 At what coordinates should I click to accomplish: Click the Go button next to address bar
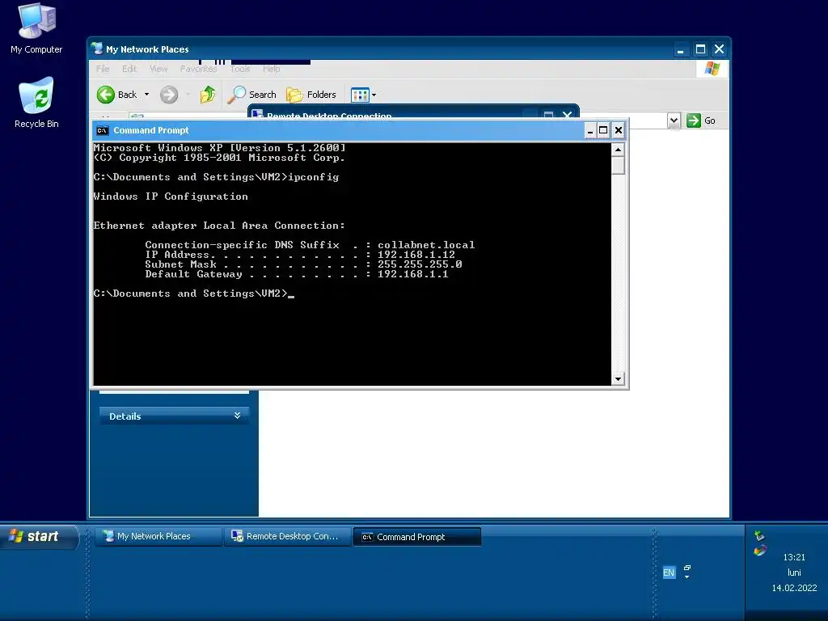pos(701,120)
